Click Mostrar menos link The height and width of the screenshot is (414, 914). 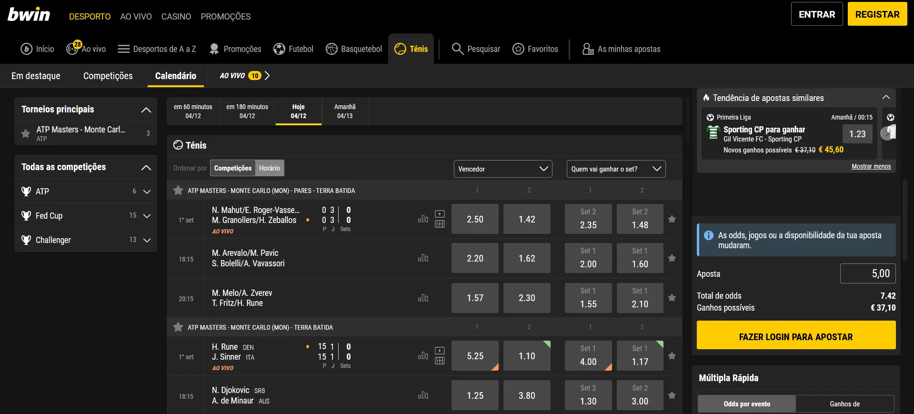tap(871, 166)
